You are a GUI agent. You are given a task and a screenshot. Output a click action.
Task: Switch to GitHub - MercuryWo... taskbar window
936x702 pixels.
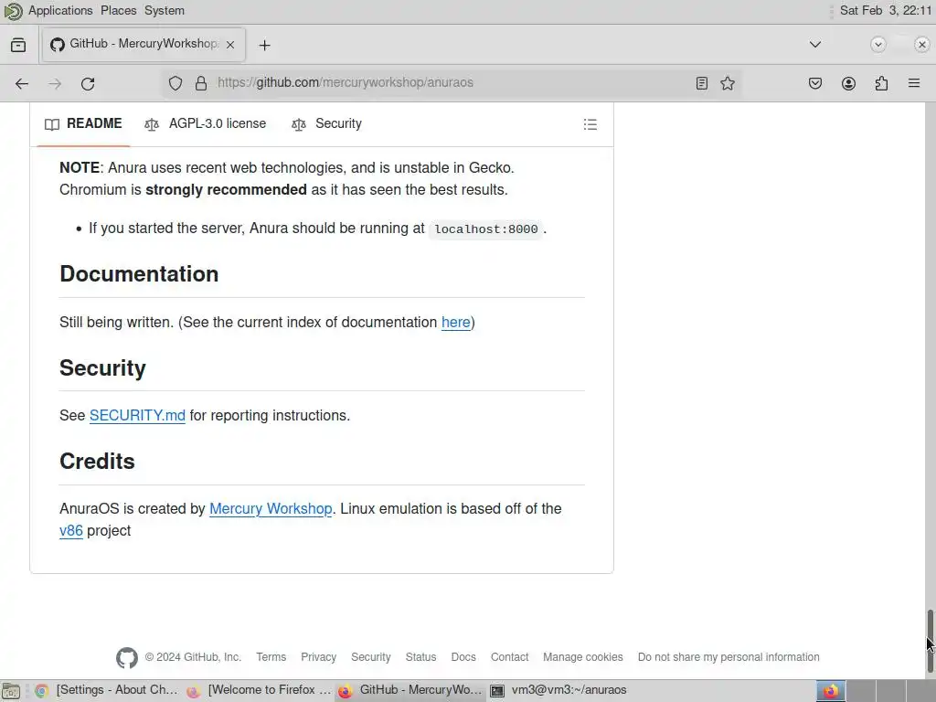click(x=410, y=691)
